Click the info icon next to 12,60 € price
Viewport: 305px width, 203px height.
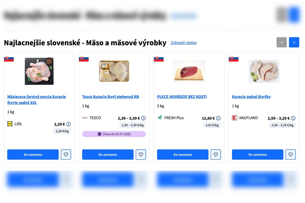(x=218, y=118)
